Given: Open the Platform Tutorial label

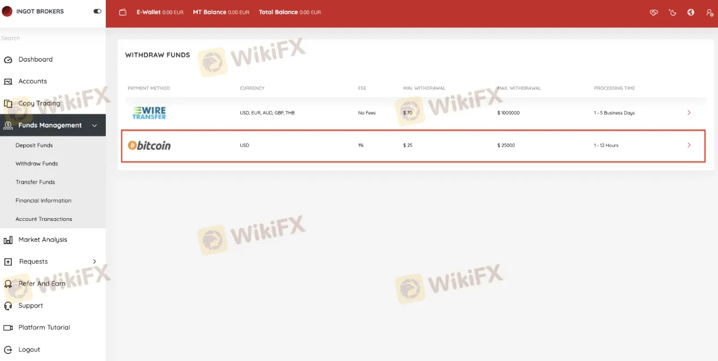Looking at the screenshot, I should (44, 328).
